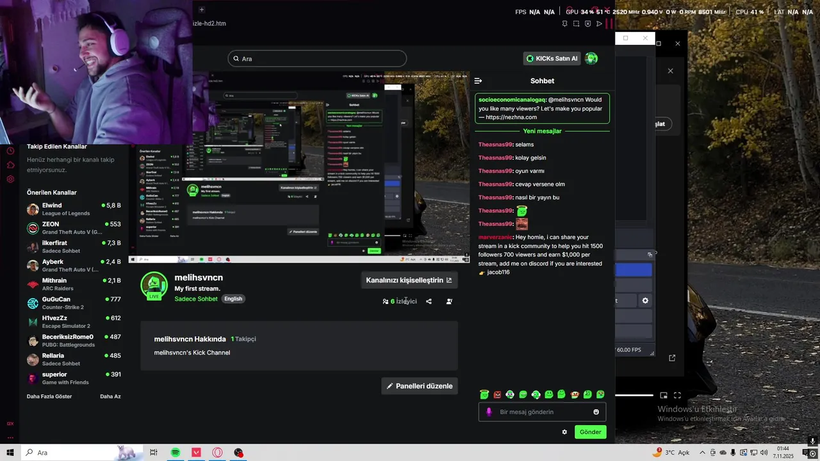Image resolution: width=820 pixels, height=461 pixels.
Task: Click KICKs Satın Al button
Action: 552,58
